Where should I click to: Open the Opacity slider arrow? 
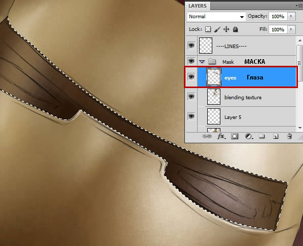pos(291,16)
